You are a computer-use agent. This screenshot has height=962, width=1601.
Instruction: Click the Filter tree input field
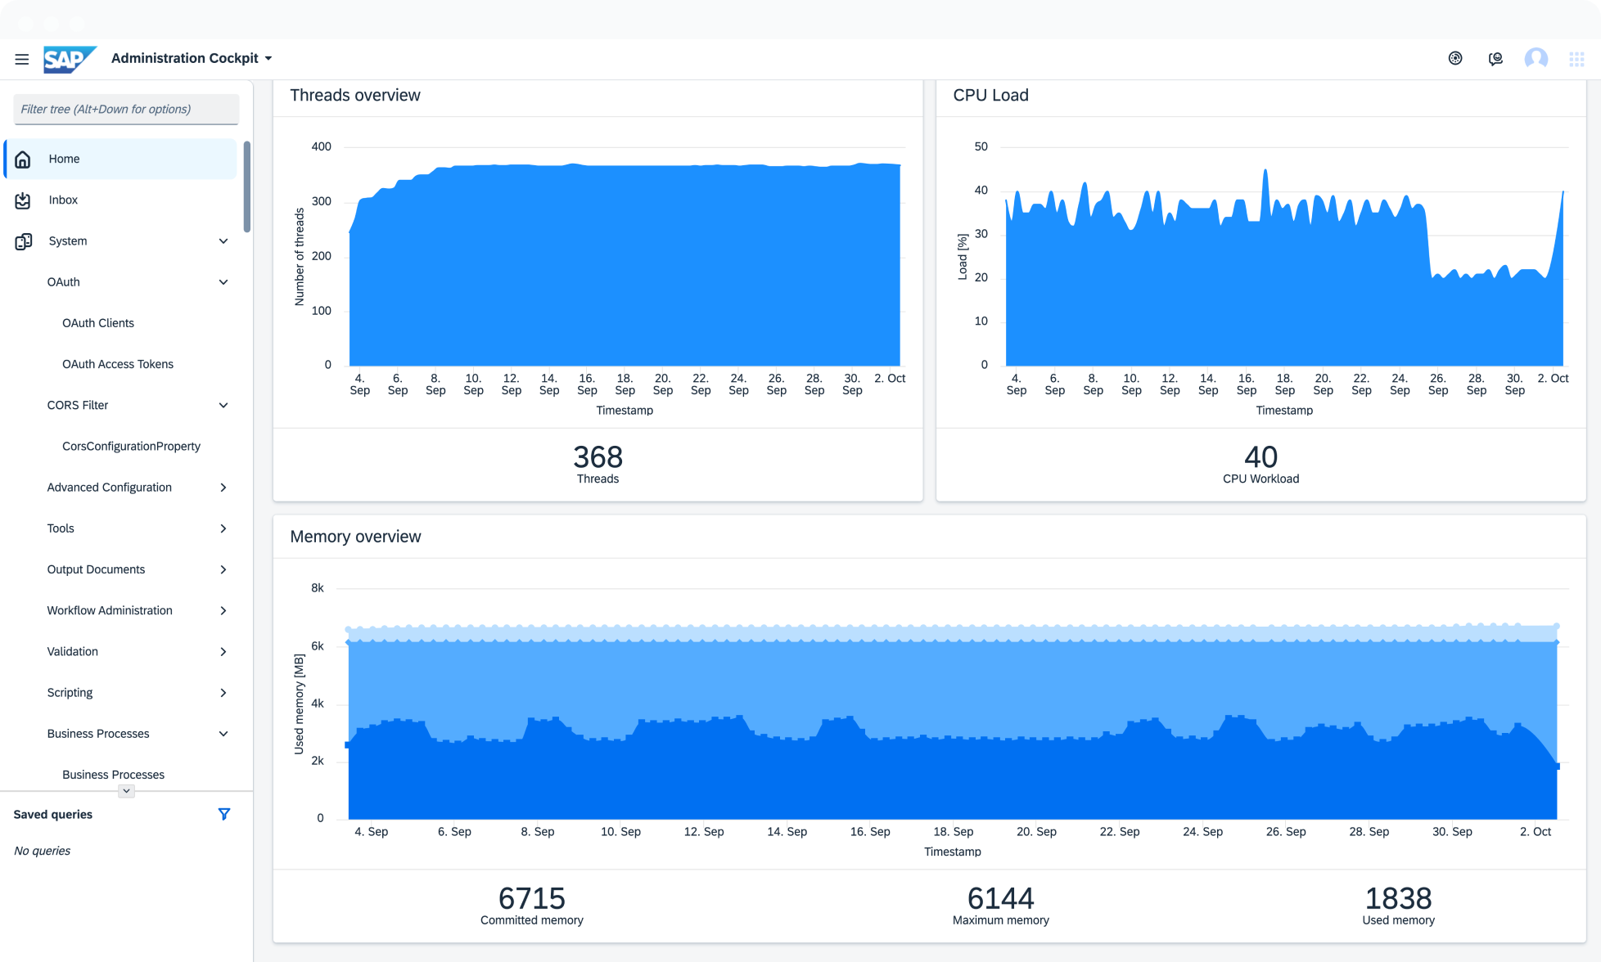click(x=126, y=109)
